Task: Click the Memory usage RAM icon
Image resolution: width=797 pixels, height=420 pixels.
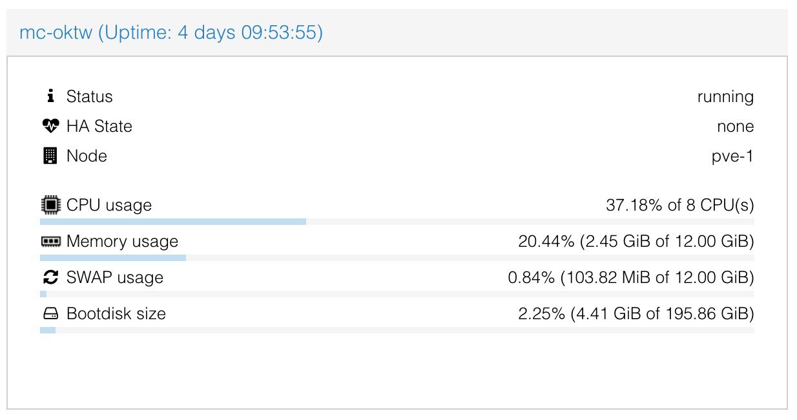Action: [x=50, y=242]
